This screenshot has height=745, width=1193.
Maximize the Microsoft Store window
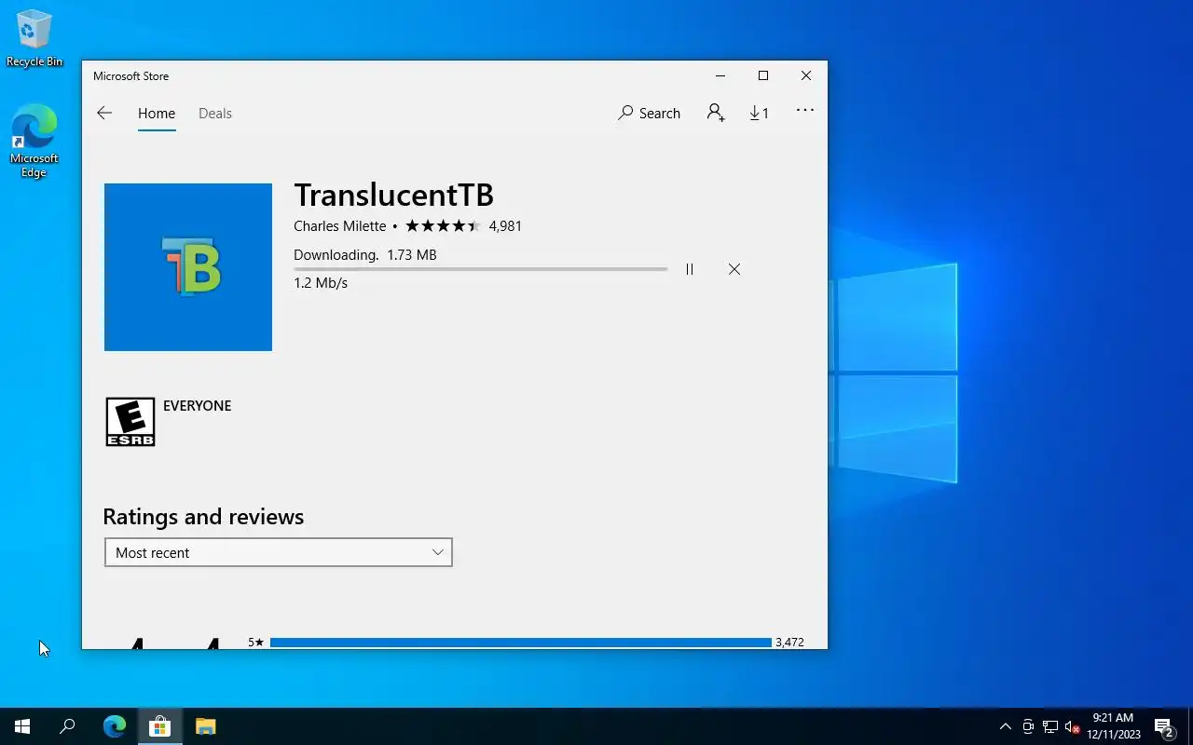(763, 76)
